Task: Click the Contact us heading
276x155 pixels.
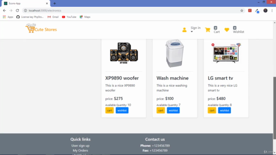Action: tap(155, 139)
